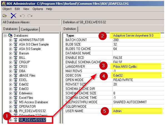
Task: Click the Delete (blue X) toolbar icon
Action: pyautogui.click(x=14, y=16)
